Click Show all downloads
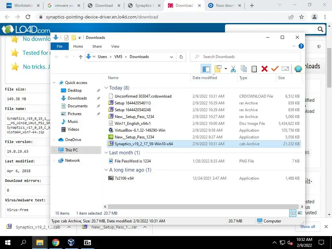This screenshot has height=249, width=332. point(307,227)
